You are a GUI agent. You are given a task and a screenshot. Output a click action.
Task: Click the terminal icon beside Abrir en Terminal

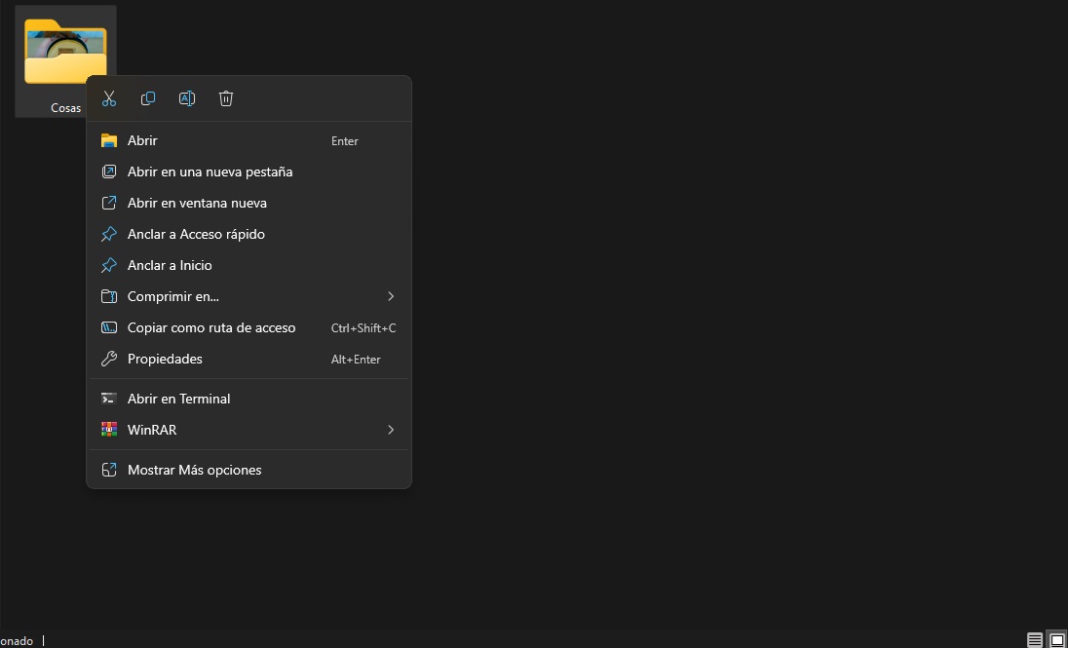tap(109, 399)
